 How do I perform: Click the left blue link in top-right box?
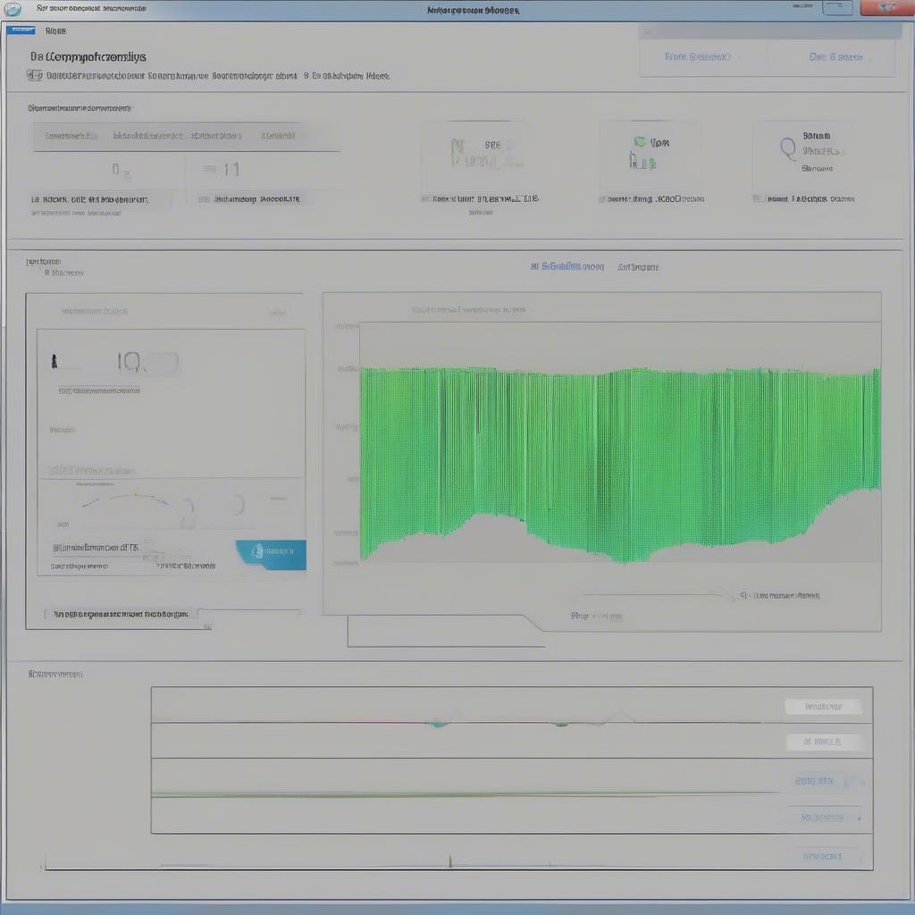697,56
